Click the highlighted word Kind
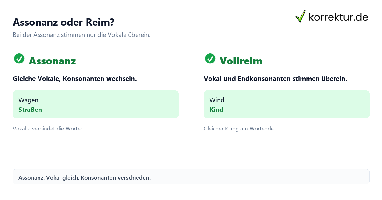382x200 pixels. pyautogui.click(x=216, y=110)
